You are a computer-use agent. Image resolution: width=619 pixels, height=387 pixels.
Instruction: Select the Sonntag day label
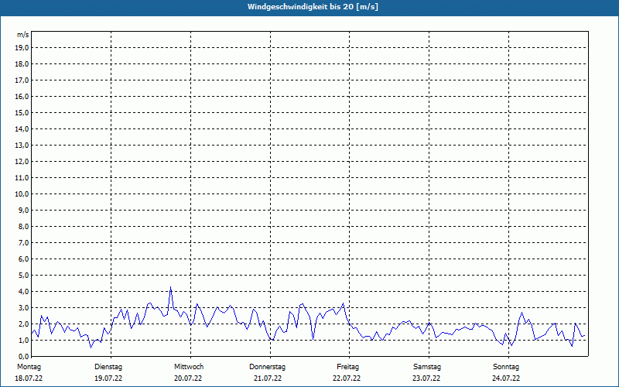pyautogui.click(x=506, y=367)
